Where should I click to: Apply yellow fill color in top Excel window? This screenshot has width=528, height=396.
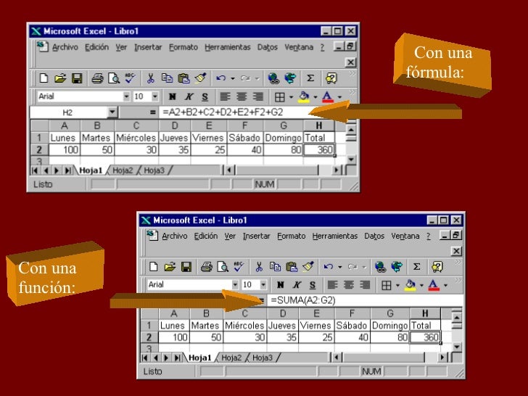[304, 97]
